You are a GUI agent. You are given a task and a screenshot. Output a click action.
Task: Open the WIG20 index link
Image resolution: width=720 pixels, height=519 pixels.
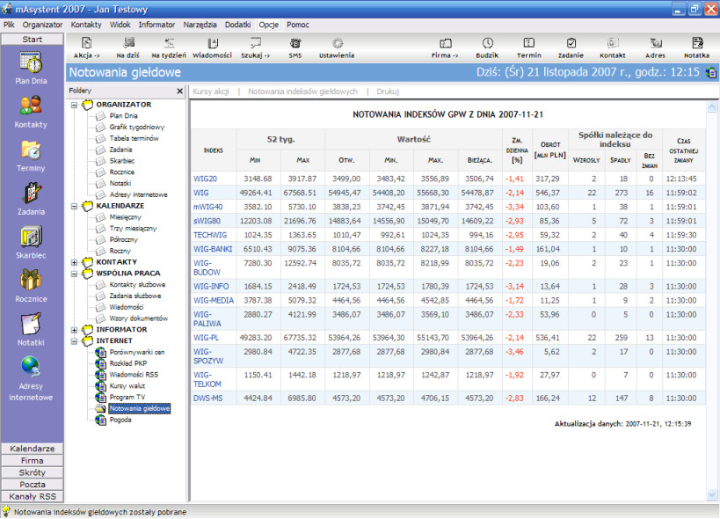tap(205, 179)
